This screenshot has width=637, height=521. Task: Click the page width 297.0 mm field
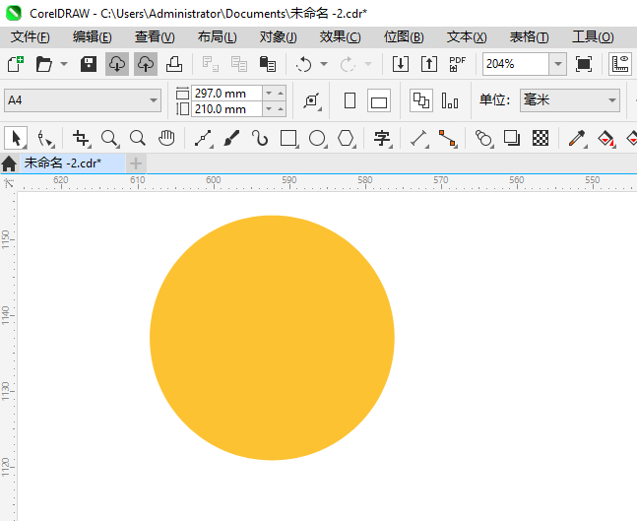225,93
